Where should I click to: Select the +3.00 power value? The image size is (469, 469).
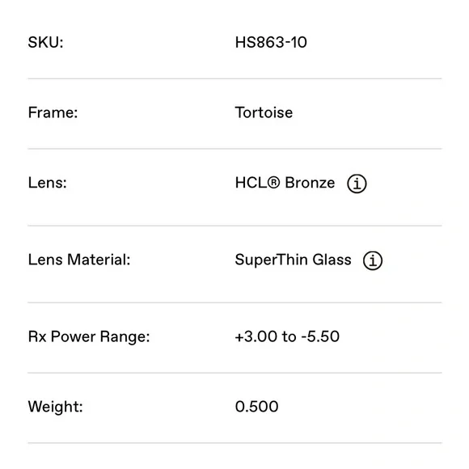(x=256, y=336)
